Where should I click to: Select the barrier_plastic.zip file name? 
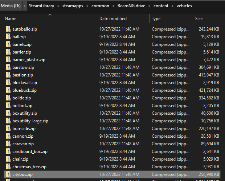pos(29,60)
